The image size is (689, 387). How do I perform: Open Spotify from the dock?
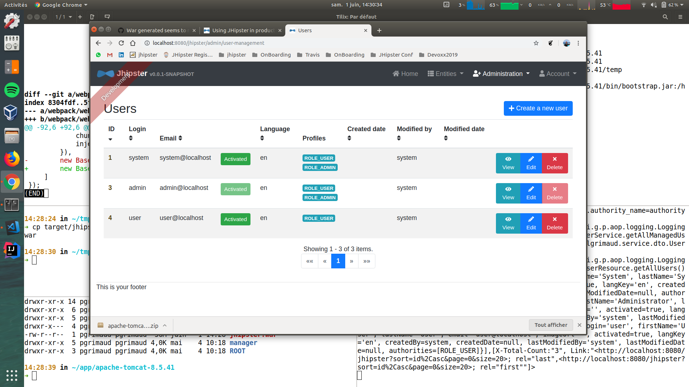pyautogui.click(x=11, y=90)
